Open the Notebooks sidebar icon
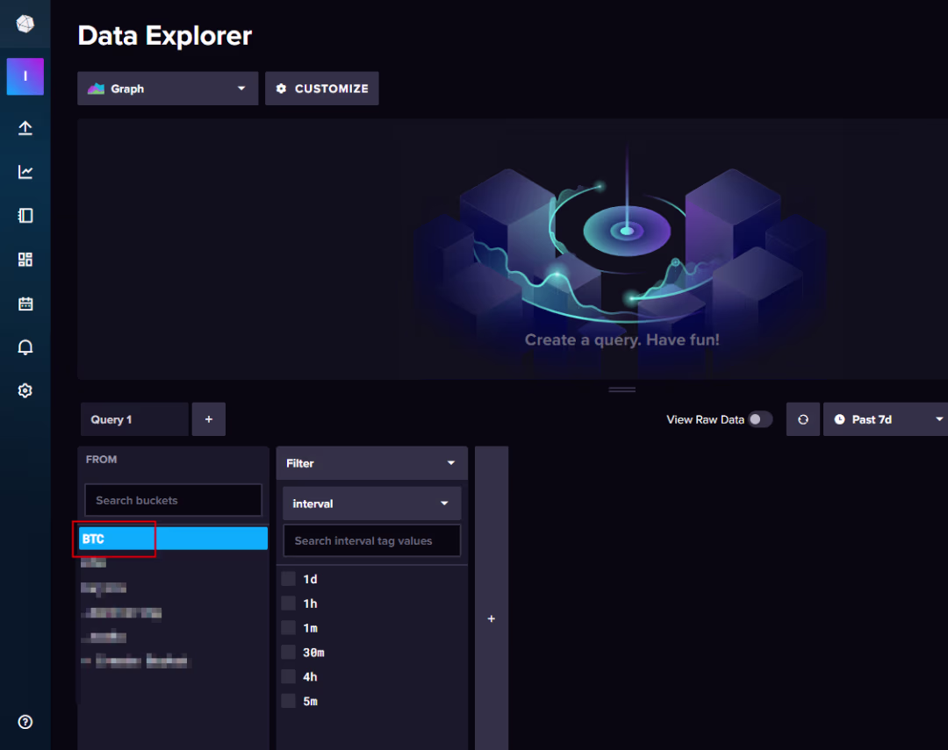 tap(25, 216)
